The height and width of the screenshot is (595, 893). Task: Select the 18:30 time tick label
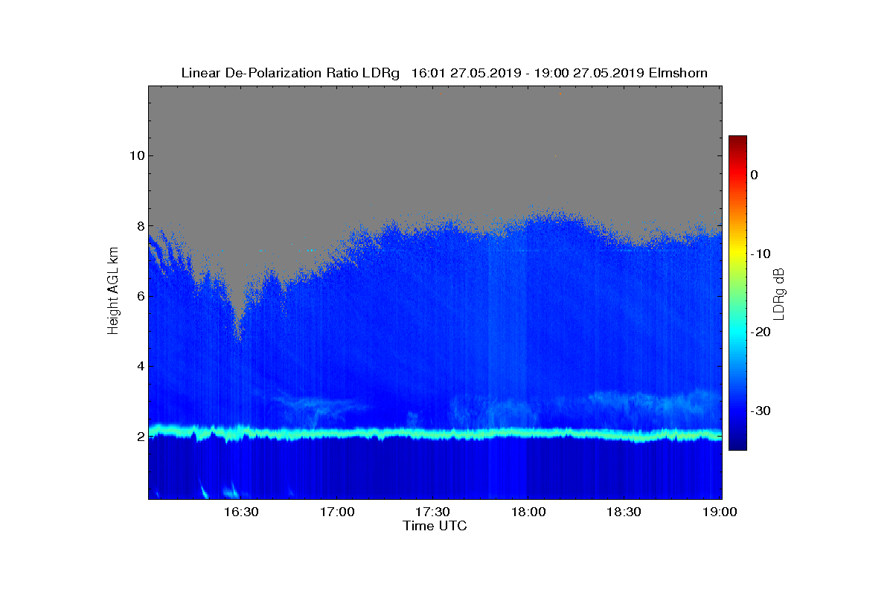(624, 512)
